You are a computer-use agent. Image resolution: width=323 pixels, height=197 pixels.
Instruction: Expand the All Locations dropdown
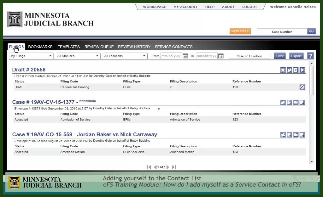(x=125, y=56)
